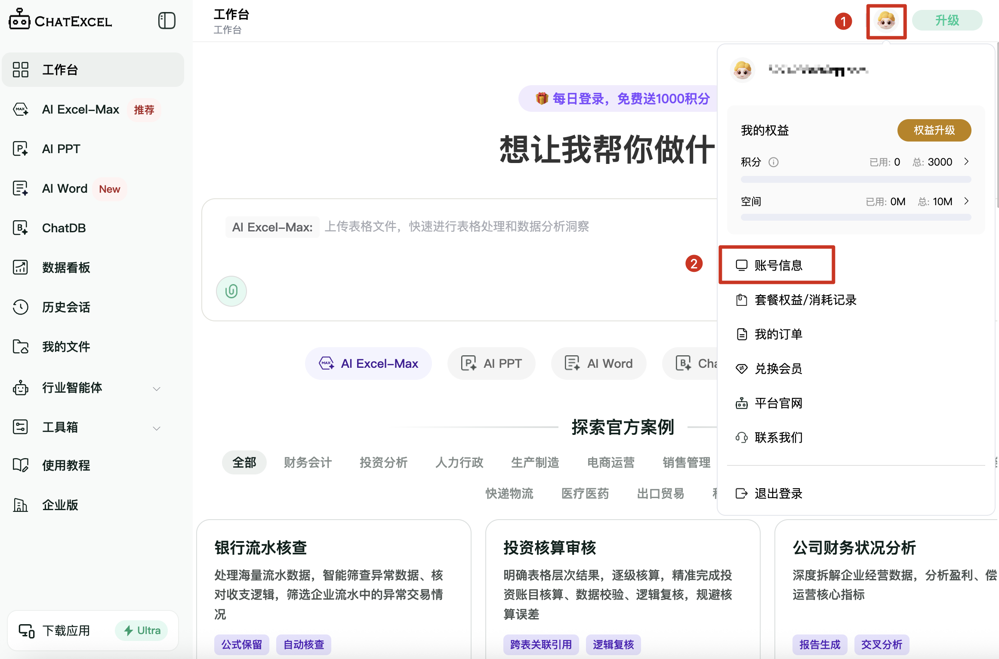Switch to 出口贸易 category tab

click(661, 493)
